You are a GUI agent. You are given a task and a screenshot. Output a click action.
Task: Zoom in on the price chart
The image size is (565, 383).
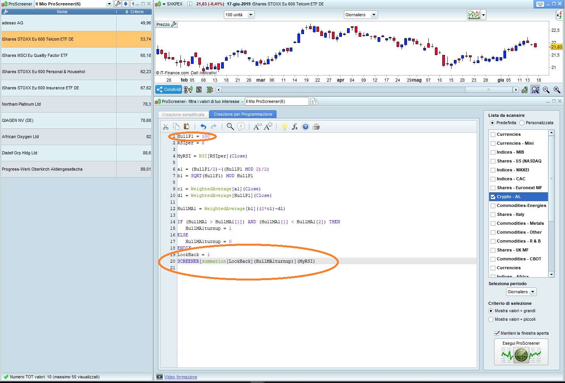pos(557,90)
